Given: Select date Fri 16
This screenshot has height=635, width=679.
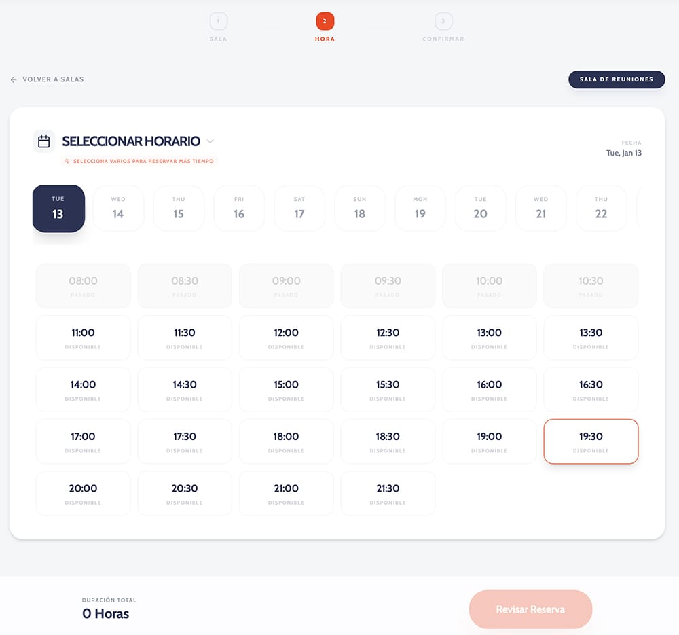Looking at the screenshot, I should coord(239,208).
